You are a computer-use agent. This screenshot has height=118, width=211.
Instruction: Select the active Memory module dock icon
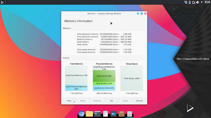[x=130, y=114]
